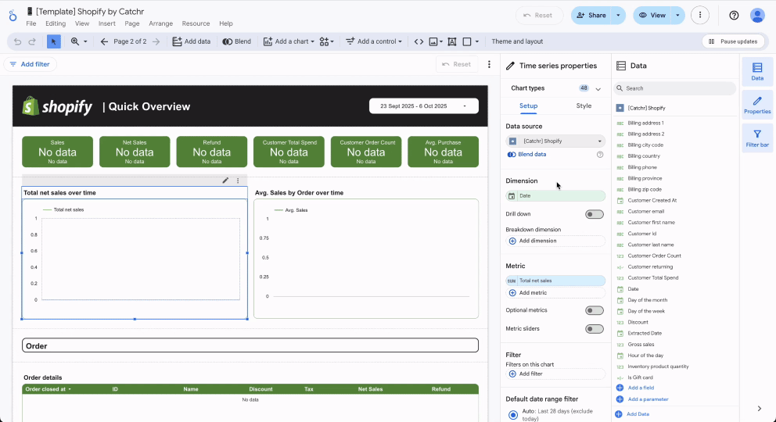Click the Blend data help icon

[x=600, y=154]
